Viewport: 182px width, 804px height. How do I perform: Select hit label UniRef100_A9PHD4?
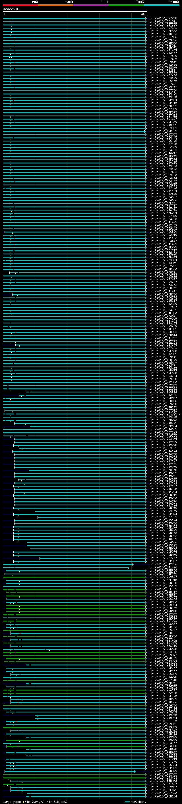(x=163, y=100)
